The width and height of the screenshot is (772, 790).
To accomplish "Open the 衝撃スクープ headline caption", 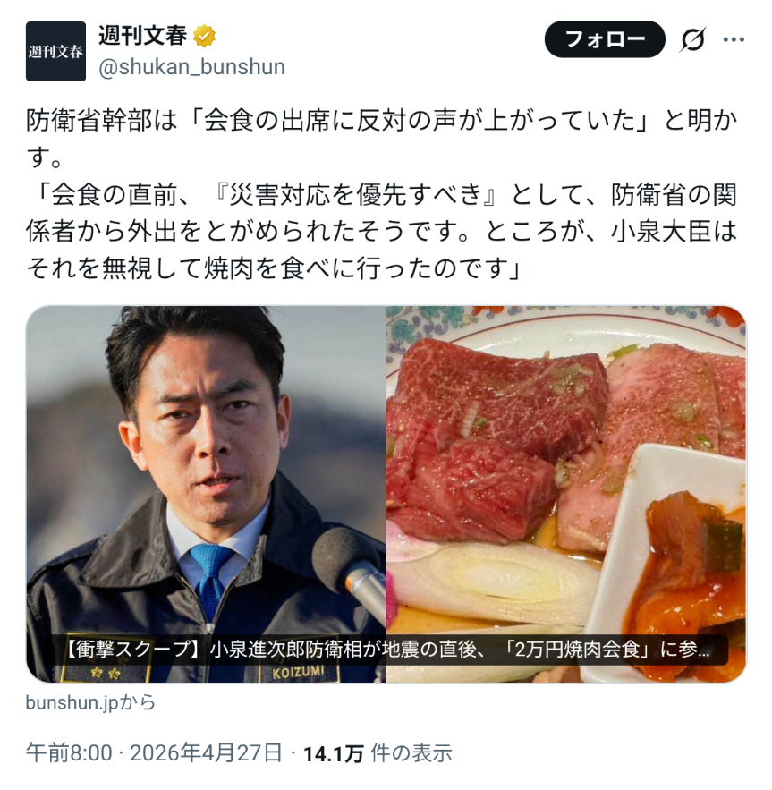I will click(x=386, y=650).
